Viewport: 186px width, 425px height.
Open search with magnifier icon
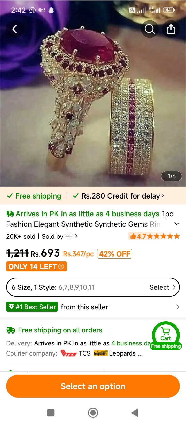[x=150, y=29]
